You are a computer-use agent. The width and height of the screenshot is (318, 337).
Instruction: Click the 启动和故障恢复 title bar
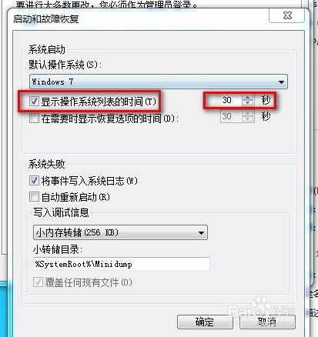(139, 18)
